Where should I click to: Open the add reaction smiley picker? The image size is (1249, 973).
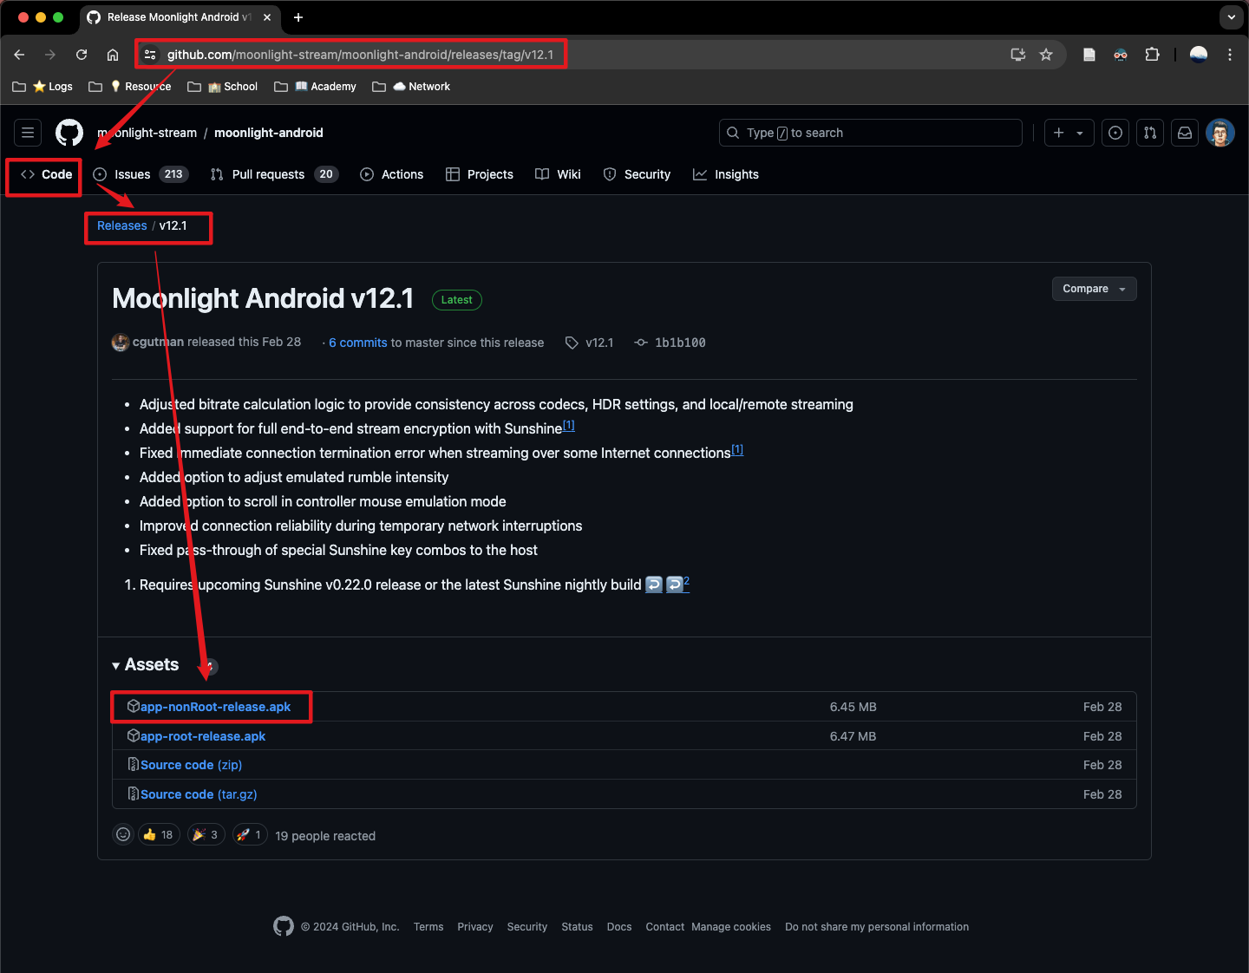(x=122, y=834)
